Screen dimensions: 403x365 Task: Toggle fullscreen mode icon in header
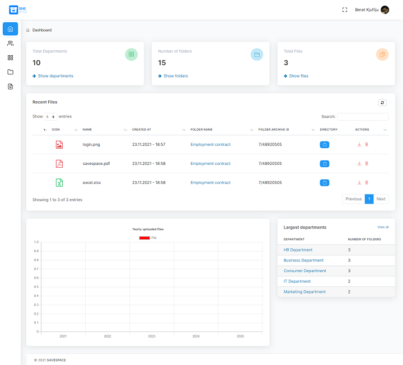pyautogui.click(x=345, y=10)
